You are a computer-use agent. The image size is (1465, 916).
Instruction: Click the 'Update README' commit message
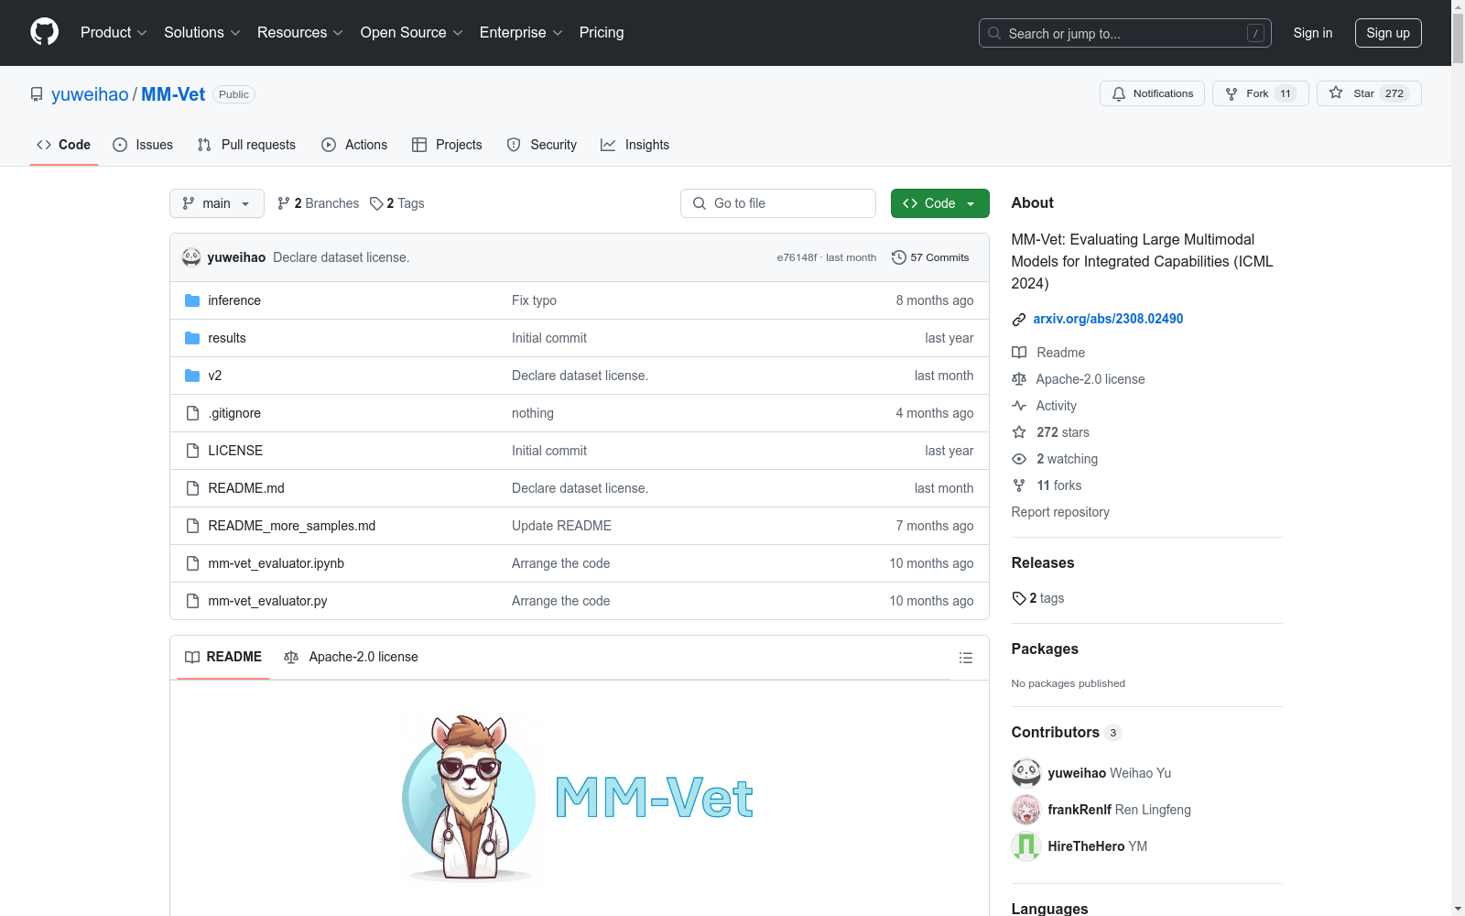pyautogui.click(x=561, y=526)
